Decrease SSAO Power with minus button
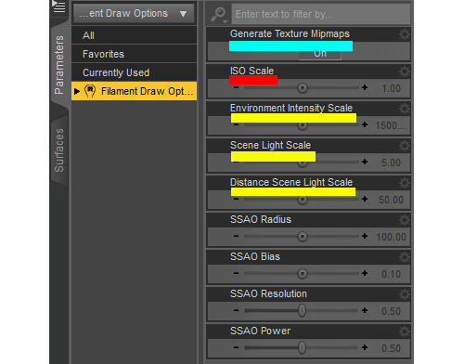 coord(236,347)
